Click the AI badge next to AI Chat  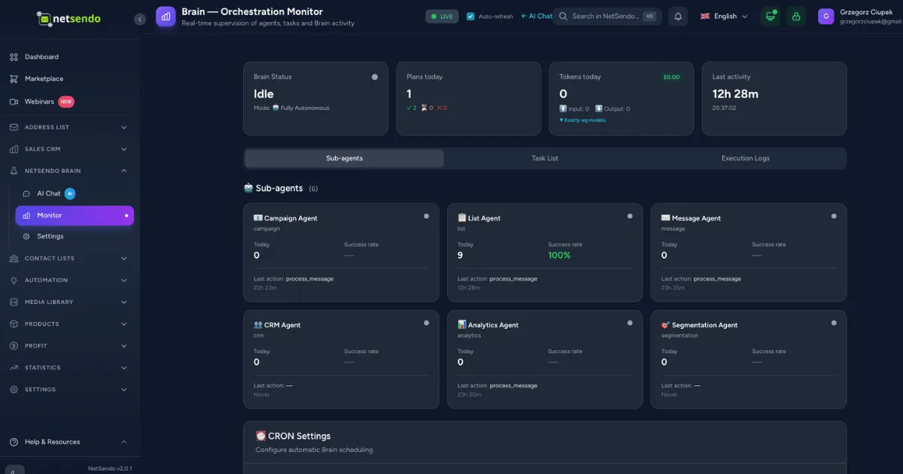(x=70, y=193)
